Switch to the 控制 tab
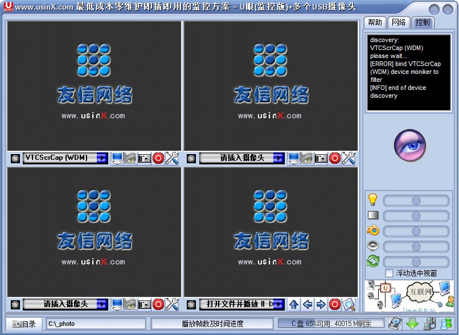 point(423,23)
